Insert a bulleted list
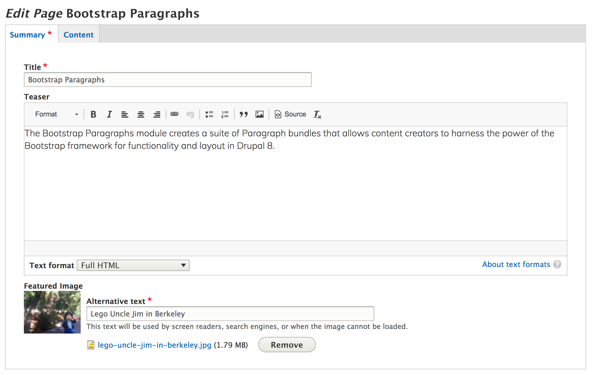Screen dimensions: 593x375 tap(209, 114)
